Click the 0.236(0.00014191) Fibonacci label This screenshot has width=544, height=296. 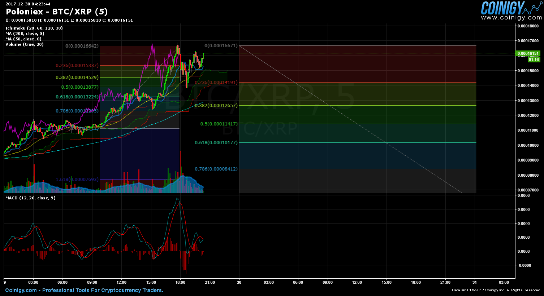(x=216, y=83)
